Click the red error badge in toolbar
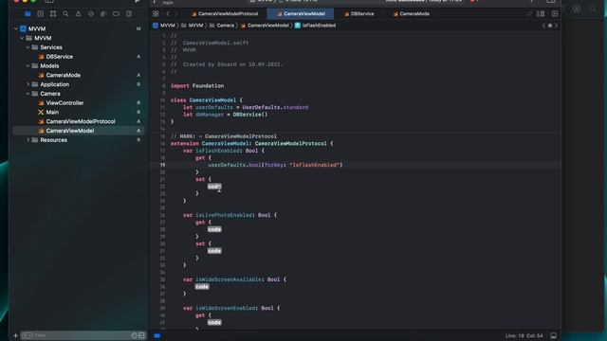This screenshot has height=341, width=607. pyautogui.click(x=472, y=1)
